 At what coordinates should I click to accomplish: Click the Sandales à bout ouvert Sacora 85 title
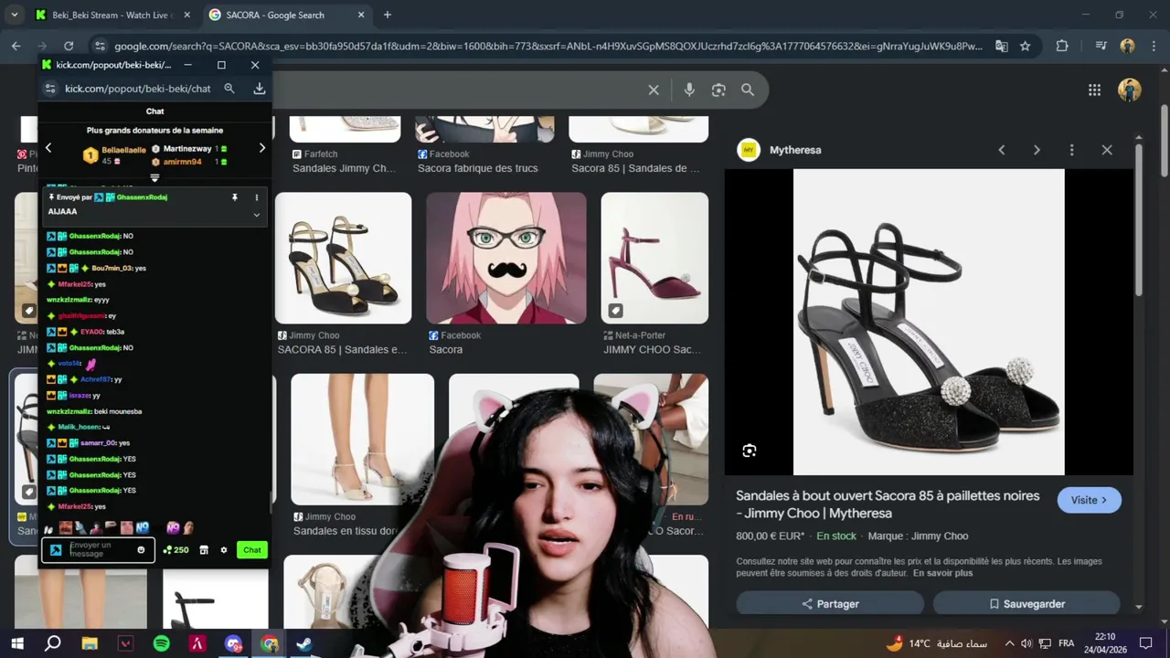point(888,504)
